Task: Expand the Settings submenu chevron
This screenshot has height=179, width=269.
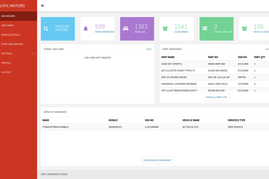Action: pos(33,53)
